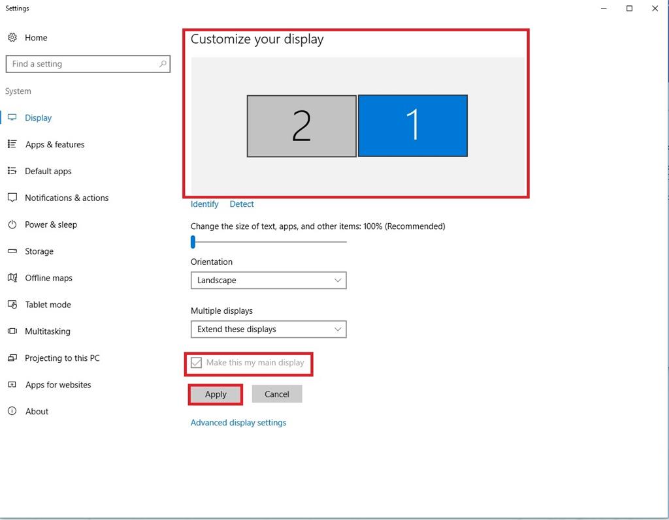
Task: Select display 2 monitor box
Action: coord(302,126)
